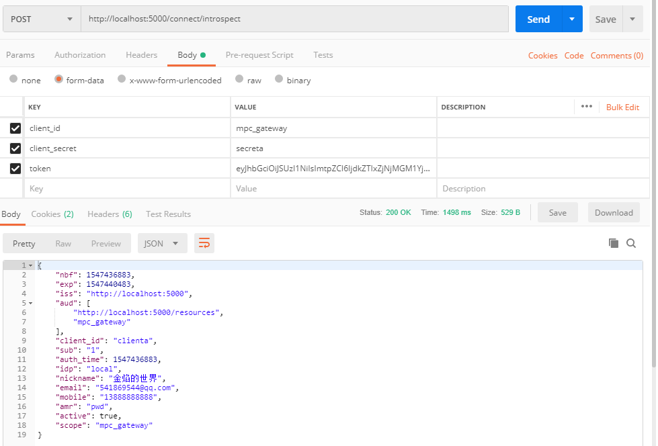Choose the raw body option
The height and width of the screenshot is (446, 658).
pos(239,79)
